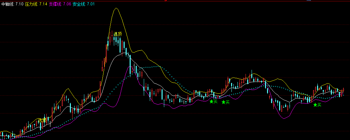This screenshot has width=350, height=140.
Task: Click the last candlestick at chart's right edge
Action: click(x=343, y=90)
